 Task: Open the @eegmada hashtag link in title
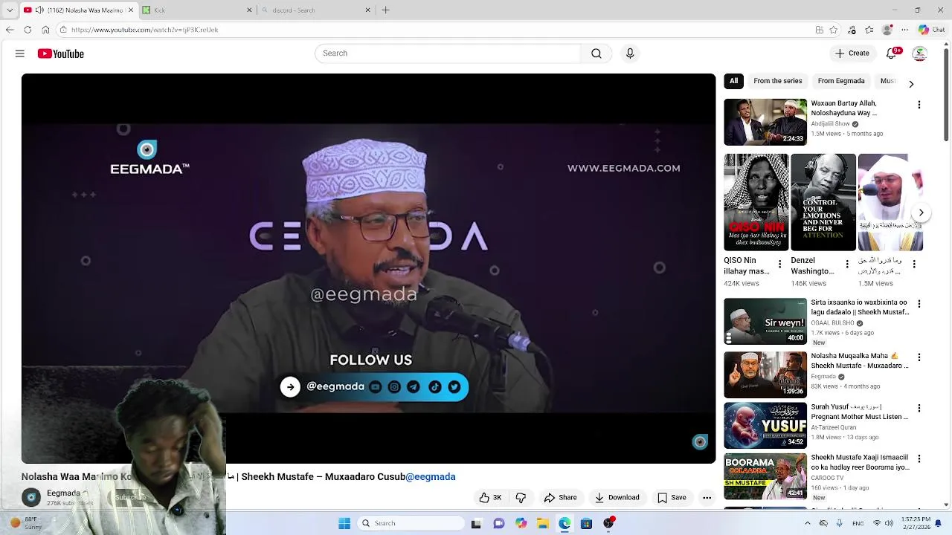[x=430, y=477]
